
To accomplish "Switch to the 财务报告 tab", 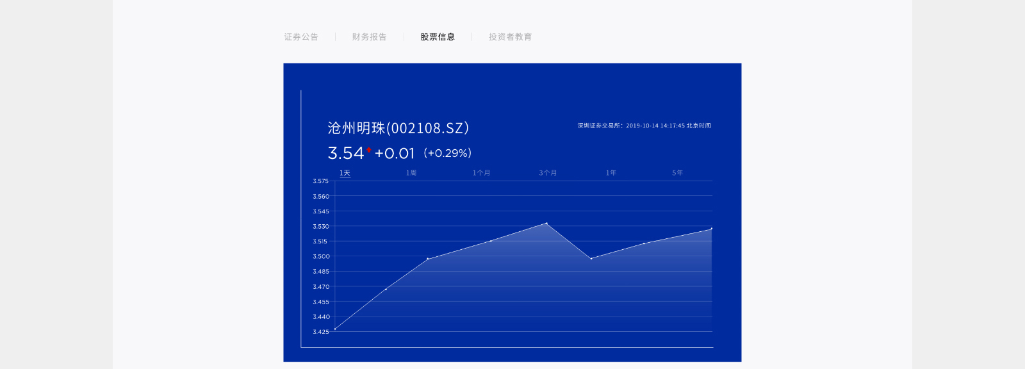I will 369,37.
